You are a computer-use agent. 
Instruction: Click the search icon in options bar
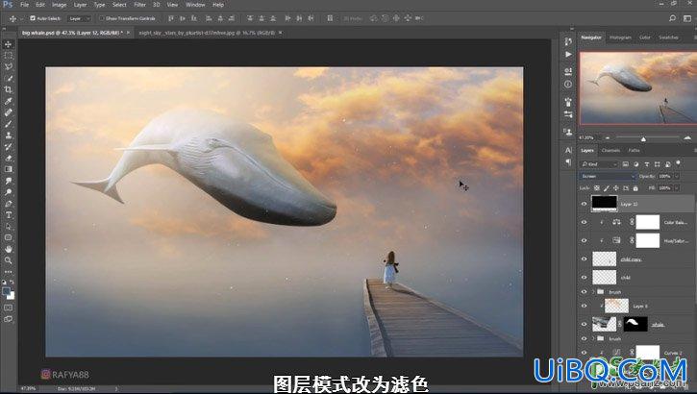click(x=673, y=18)
